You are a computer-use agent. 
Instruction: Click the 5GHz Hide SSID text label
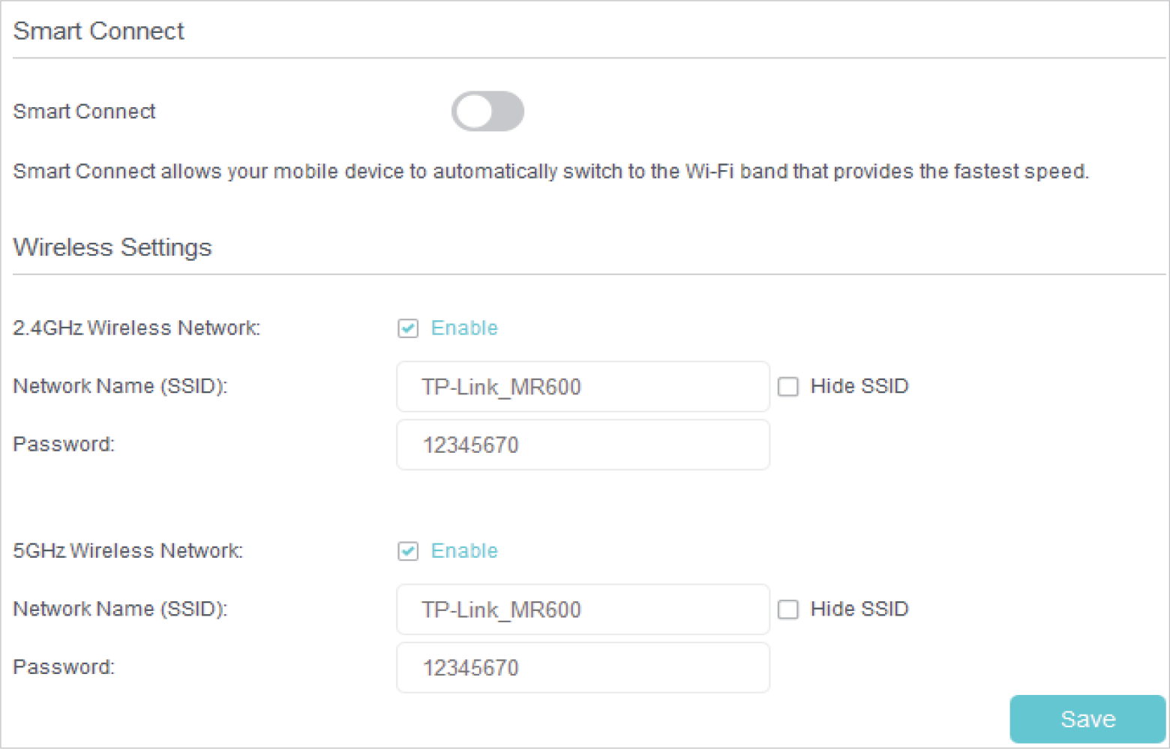click(859, 609)
